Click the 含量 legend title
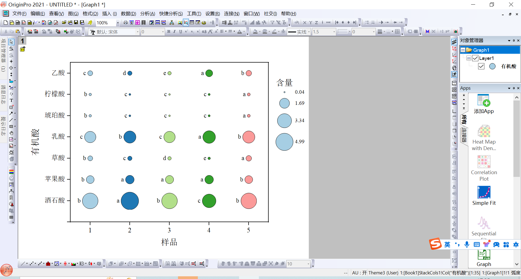The image size is (521, 279). click(x=284, y=83)
